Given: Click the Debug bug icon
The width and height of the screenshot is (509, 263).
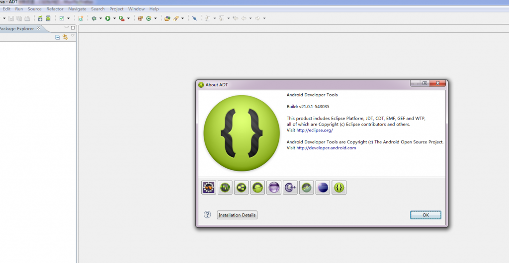Looking at the screenshot, I should click(x=94, y=18).
